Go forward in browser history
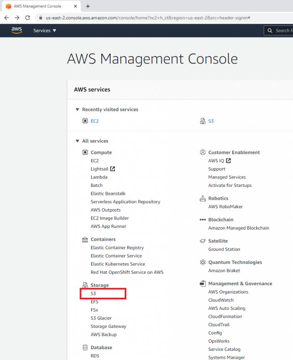 [x=17, y=18]
